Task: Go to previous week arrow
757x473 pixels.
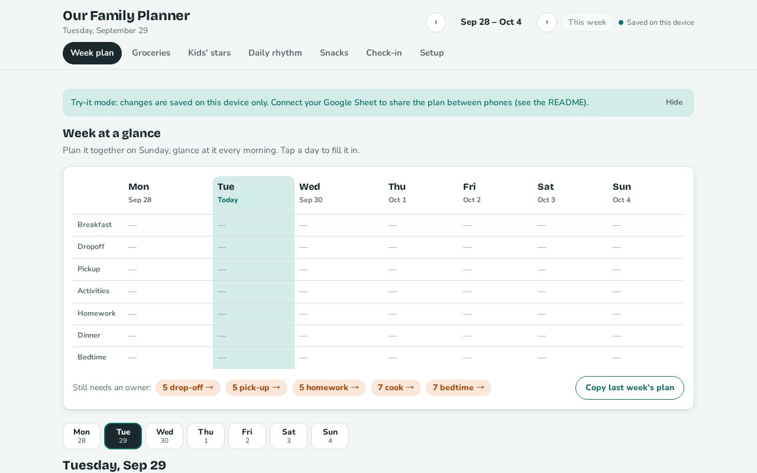Action: coord(436,22)
